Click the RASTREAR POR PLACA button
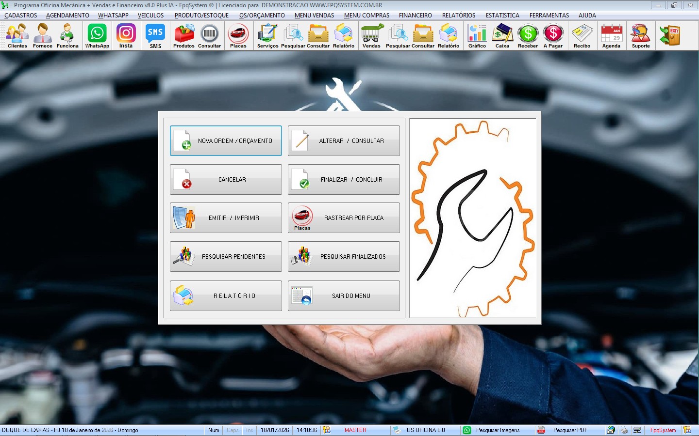 click(x=344, y=218)
